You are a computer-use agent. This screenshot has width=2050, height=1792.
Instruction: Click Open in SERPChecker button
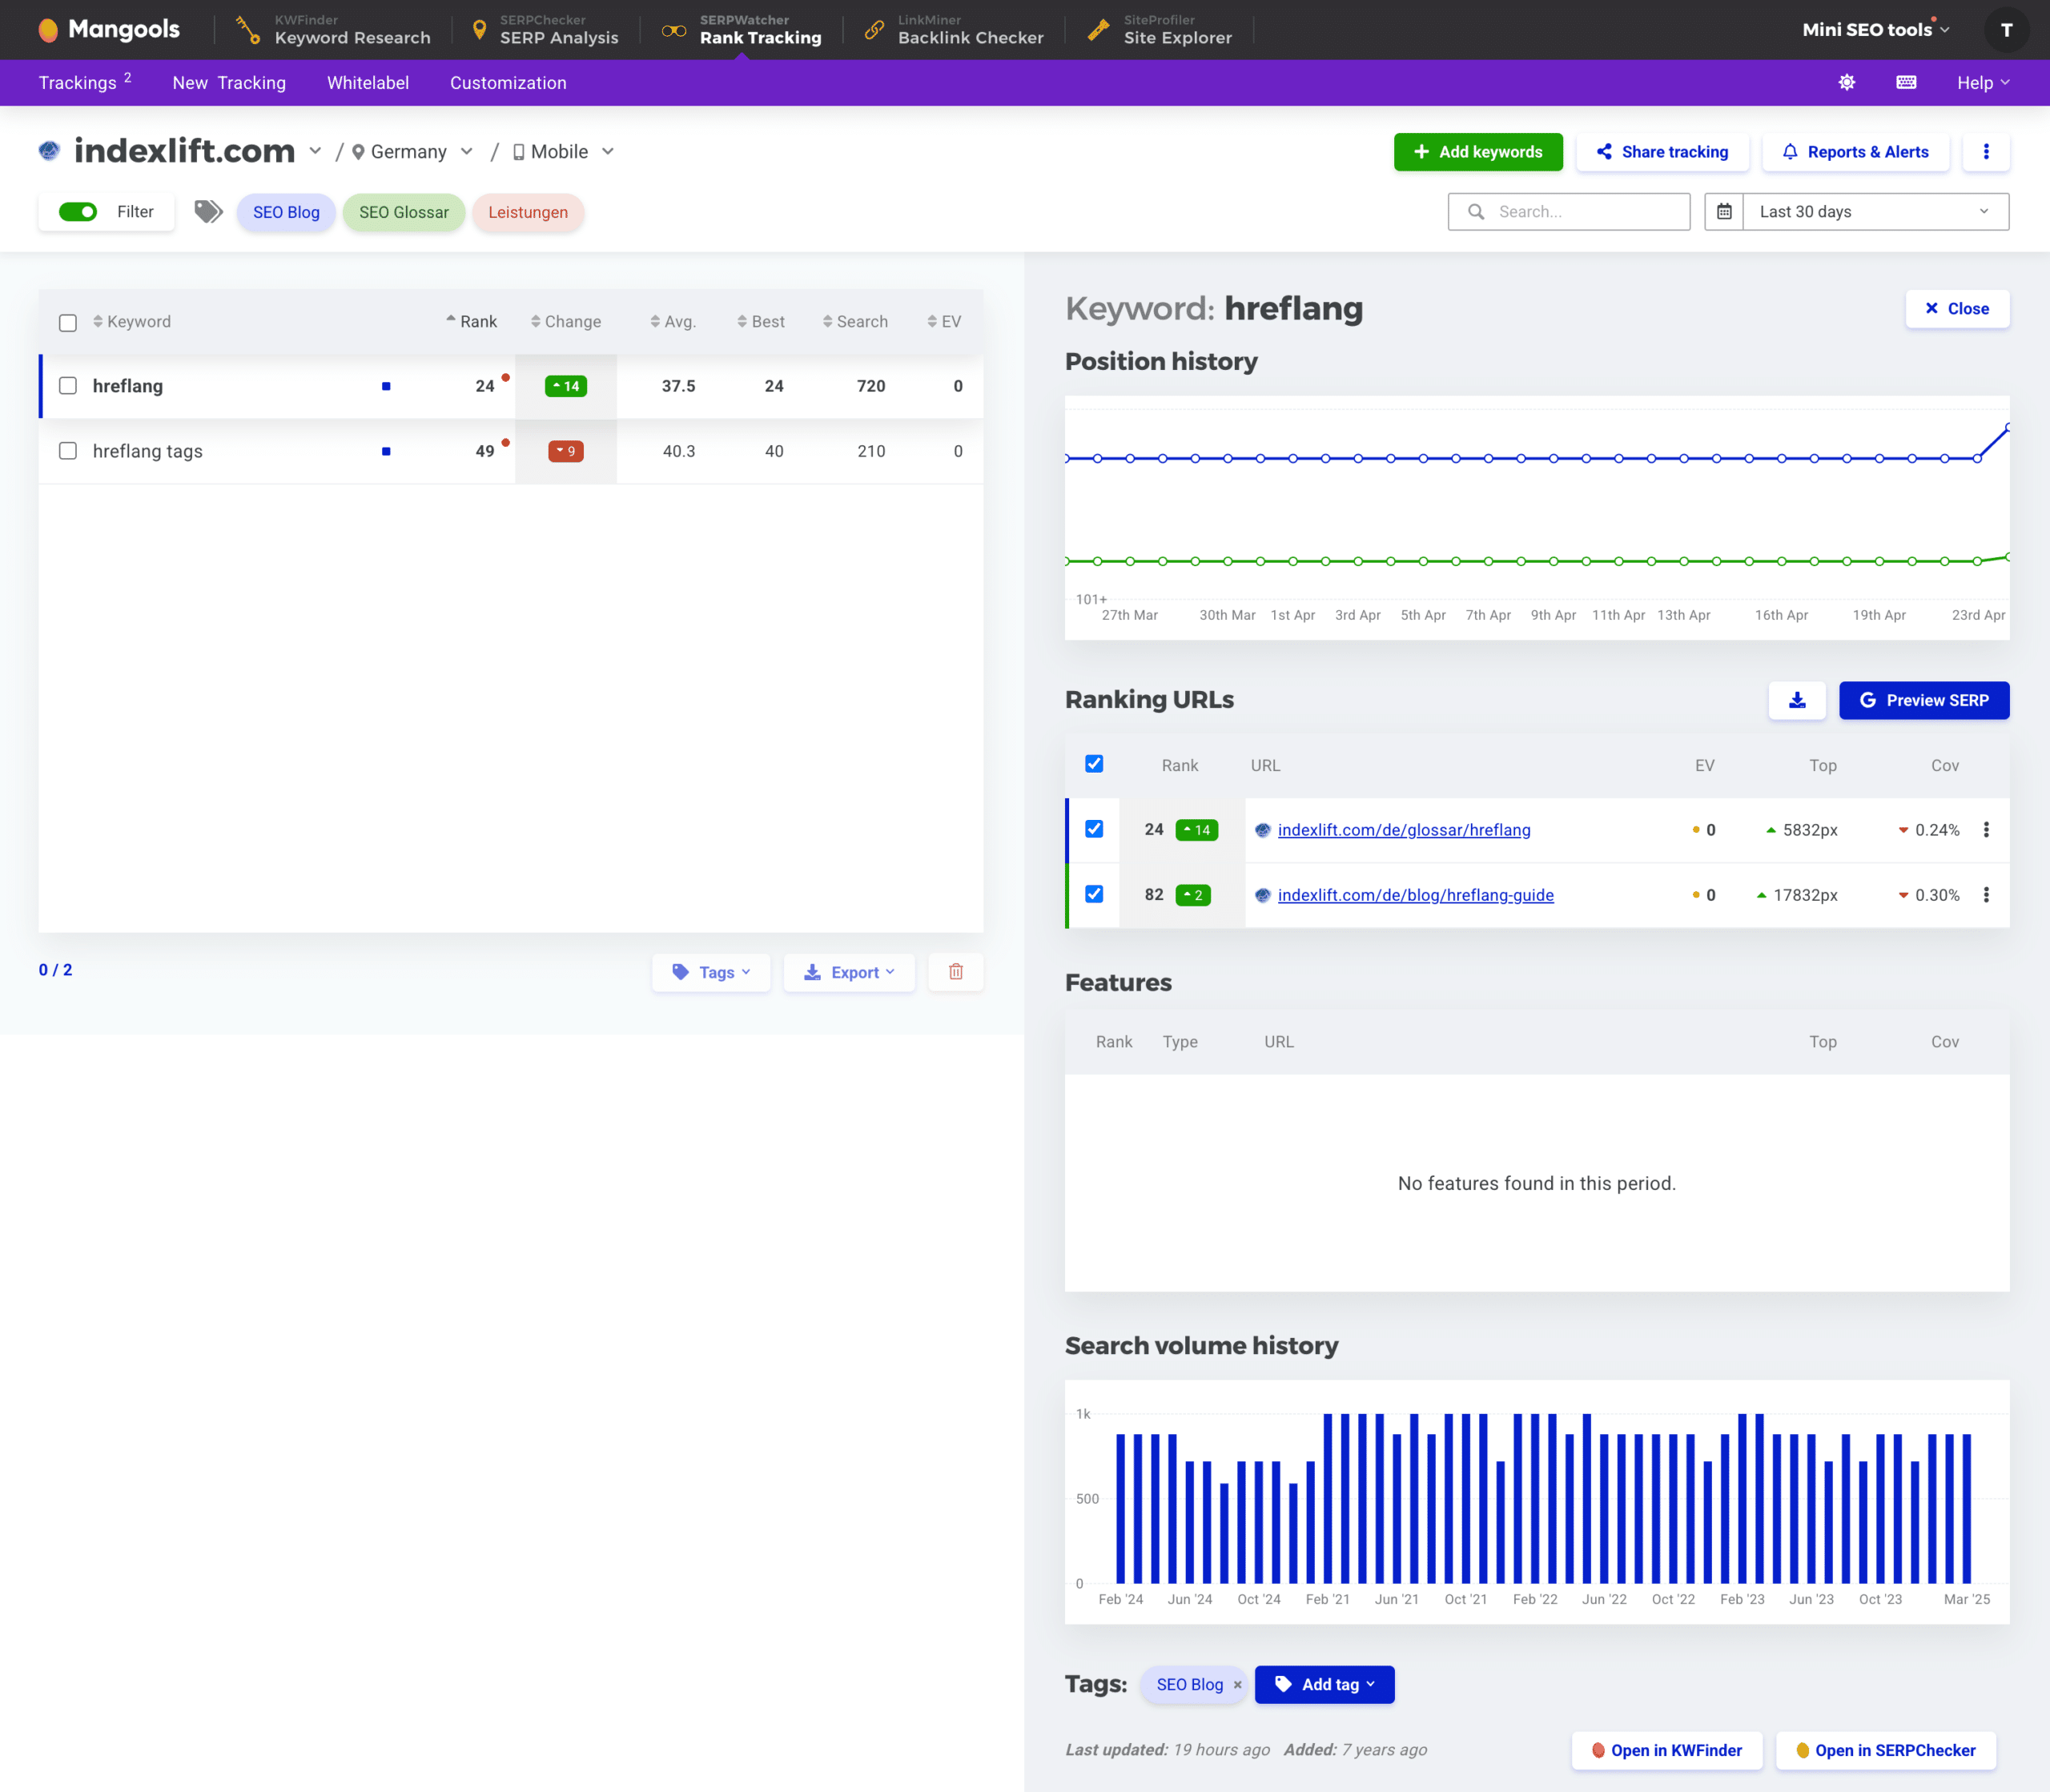coord(1886,1750)
